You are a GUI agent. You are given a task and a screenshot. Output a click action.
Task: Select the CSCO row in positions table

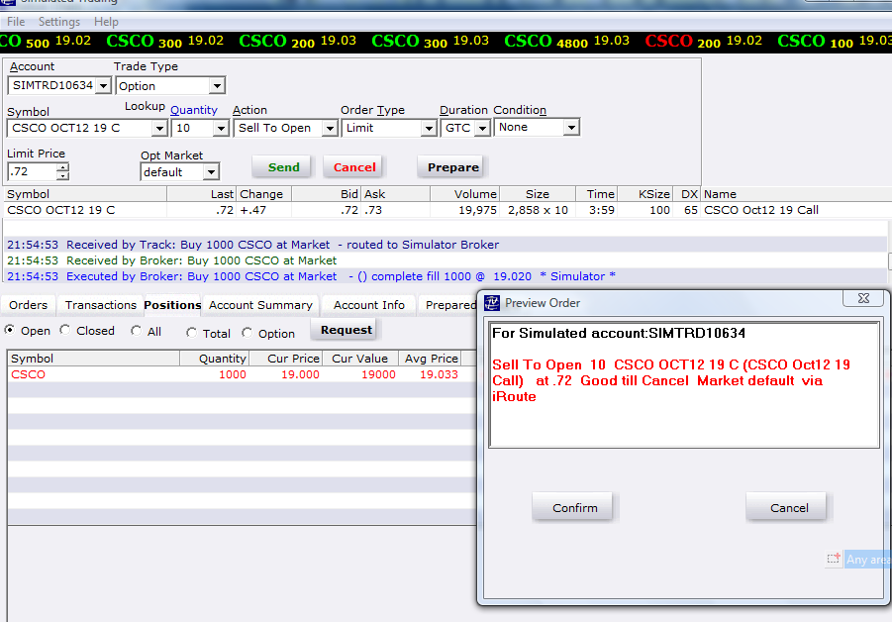242,374
